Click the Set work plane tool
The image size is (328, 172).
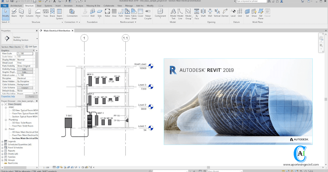pos(247,13)
